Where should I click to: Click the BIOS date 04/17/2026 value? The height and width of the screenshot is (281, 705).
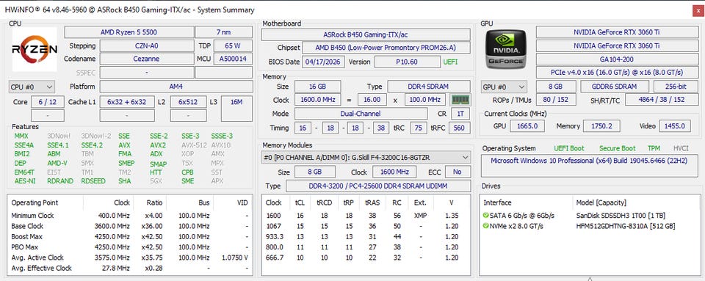coord(323,62)
